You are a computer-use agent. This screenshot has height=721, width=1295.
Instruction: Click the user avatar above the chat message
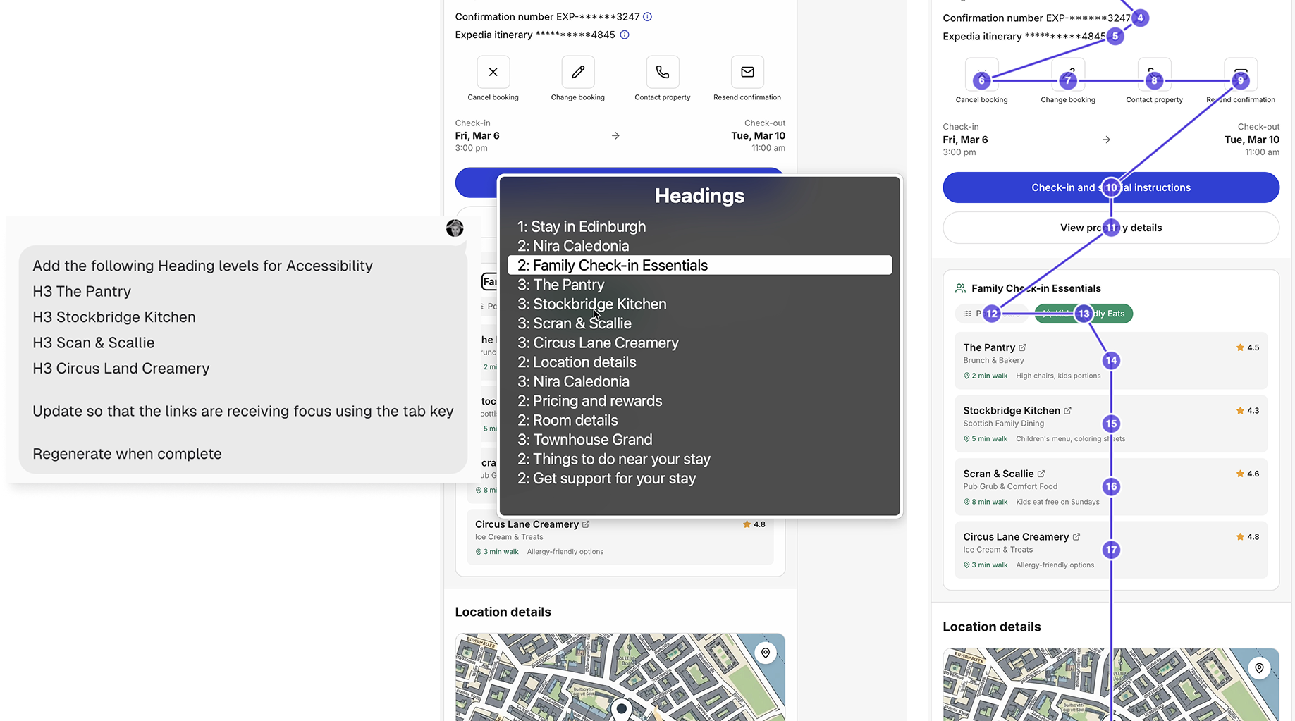click(455, 228)
